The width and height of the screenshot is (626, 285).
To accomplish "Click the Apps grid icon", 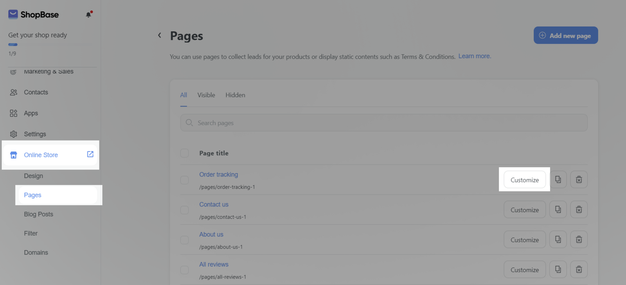I will 13,113.
